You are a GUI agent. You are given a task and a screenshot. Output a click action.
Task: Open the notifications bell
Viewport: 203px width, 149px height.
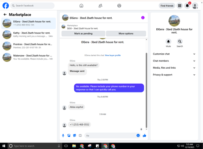(187, 6)
